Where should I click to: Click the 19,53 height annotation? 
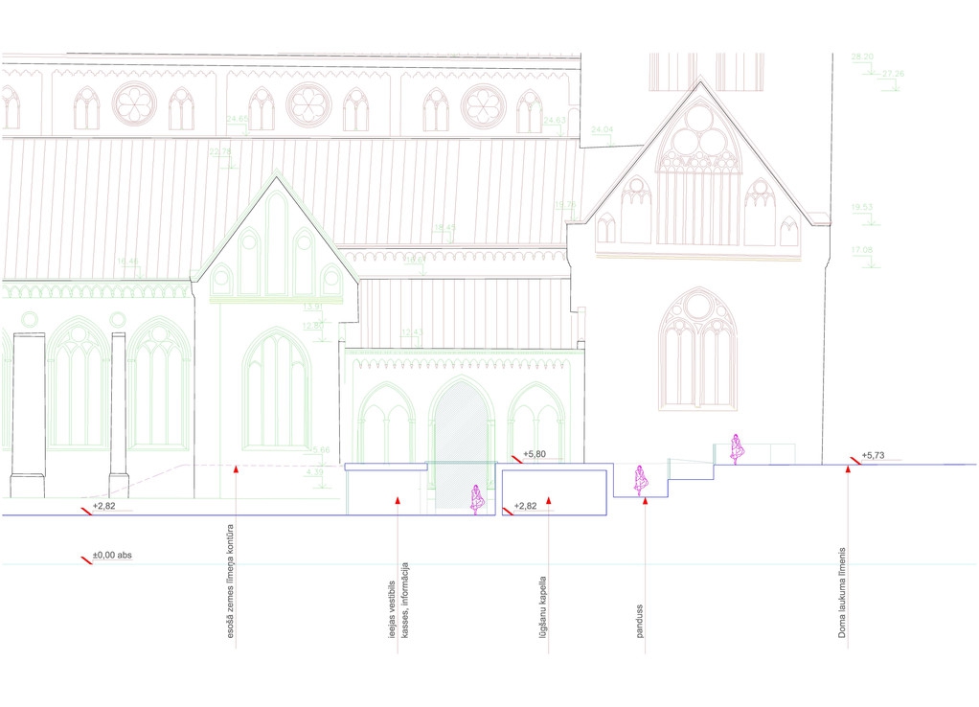click(x=862, y=207)
